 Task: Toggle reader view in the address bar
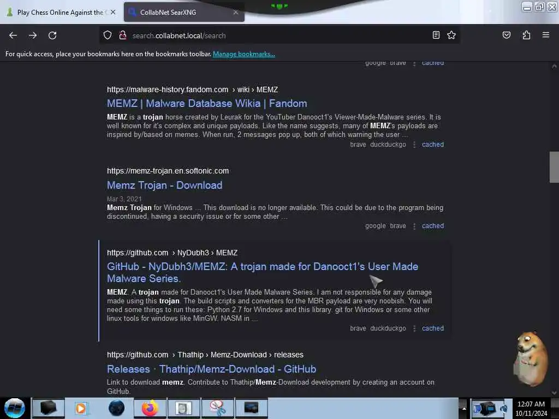pos(436,35)
